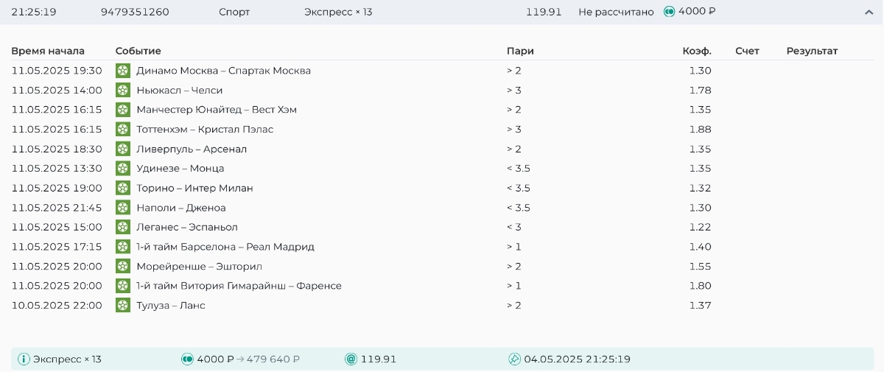The width and height of the screenshot is (884, 372).
Task: Click football icon beside Динамо Москва – Спартак Москва
Action: pos(123,71)
